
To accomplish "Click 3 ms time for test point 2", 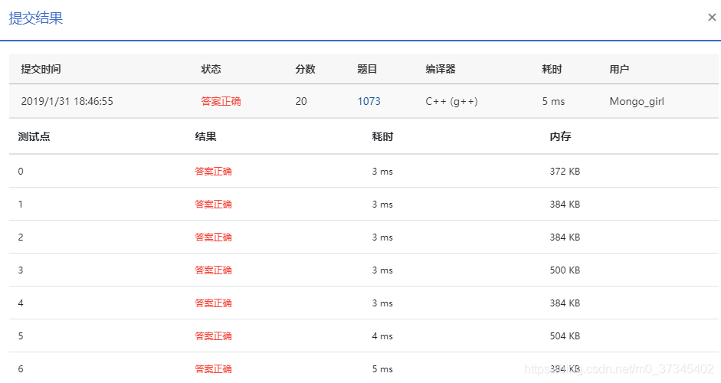I will coord(382,237).
